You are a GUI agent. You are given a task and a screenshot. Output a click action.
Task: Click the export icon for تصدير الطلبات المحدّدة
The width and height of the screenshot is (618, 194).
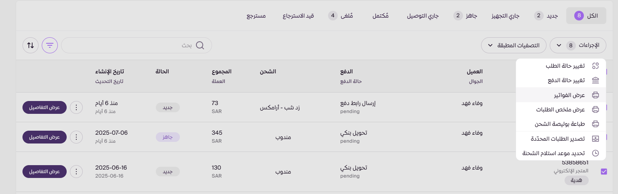pyautogui.click(x=596, y=139)
